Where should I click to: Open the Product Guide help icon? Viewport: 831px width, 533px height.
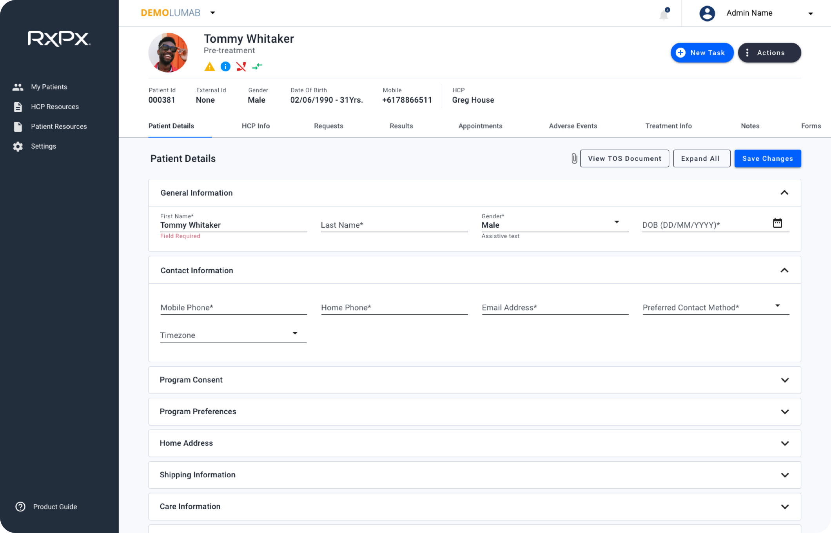20,506
